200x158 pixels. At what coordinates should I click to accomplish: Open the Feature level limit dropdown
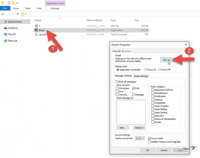click(x=140, y=138)
